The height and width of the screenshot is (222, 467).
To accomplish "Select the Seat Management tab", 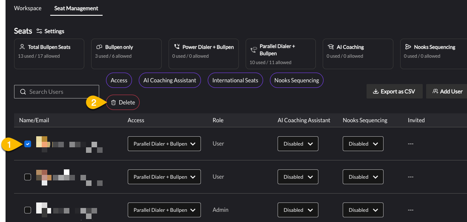I will [x=76, y=8].
